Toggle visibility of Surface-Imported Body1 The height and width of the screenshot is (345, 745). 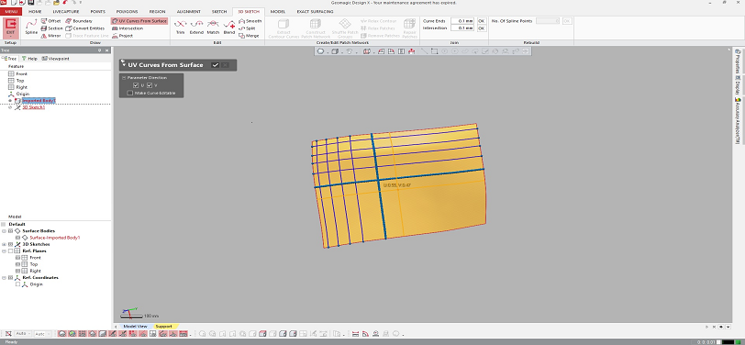coord(18,238)
